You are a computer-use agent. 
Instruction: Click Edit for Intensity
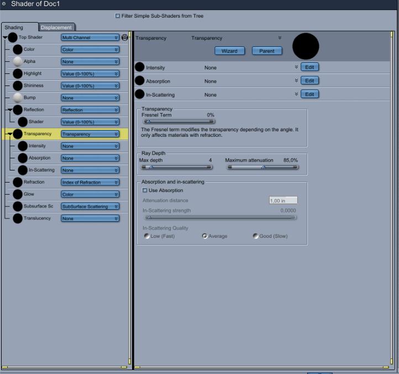pyautogui.click(x=309, y=67)
